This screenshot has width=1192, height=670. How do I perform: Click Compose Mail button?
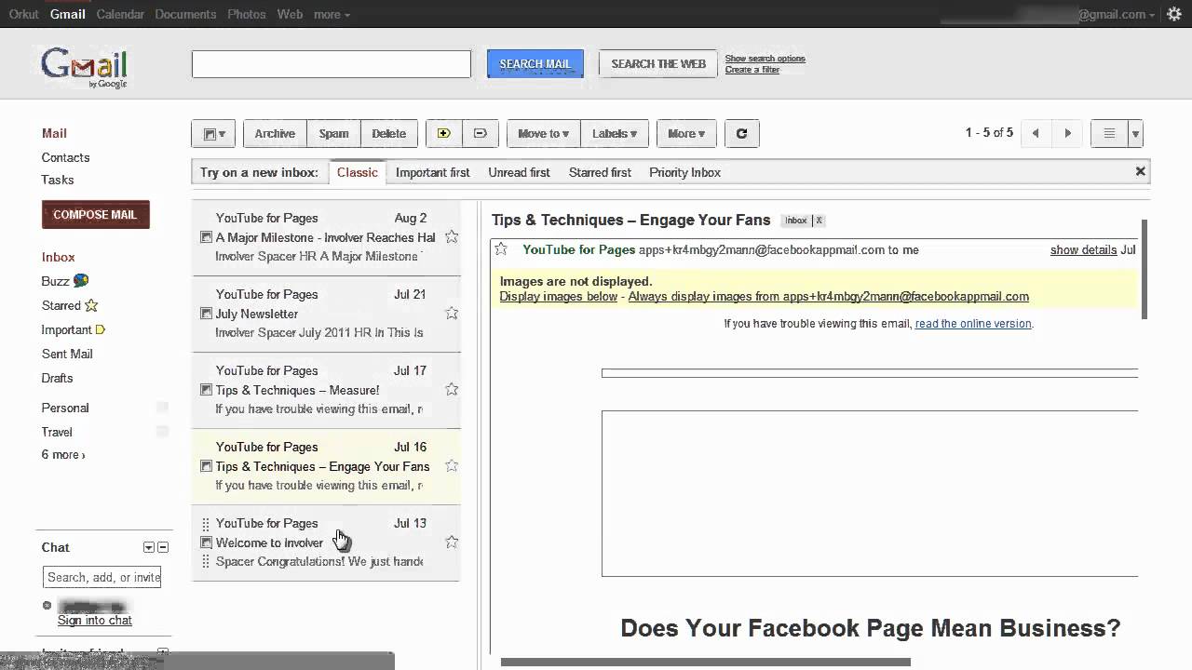[x=95, y=214]
